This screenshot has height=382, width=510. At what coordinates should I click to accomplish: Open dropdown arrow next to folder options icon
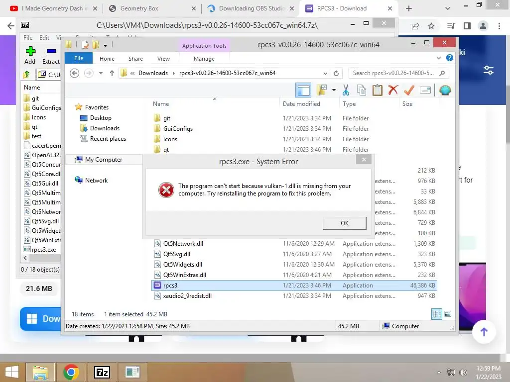(334, 90)
